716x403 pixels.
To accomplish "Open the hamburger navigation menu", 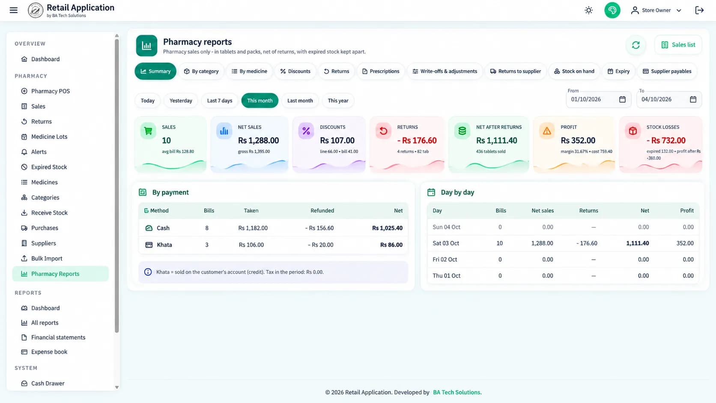I will coord(14,10).
